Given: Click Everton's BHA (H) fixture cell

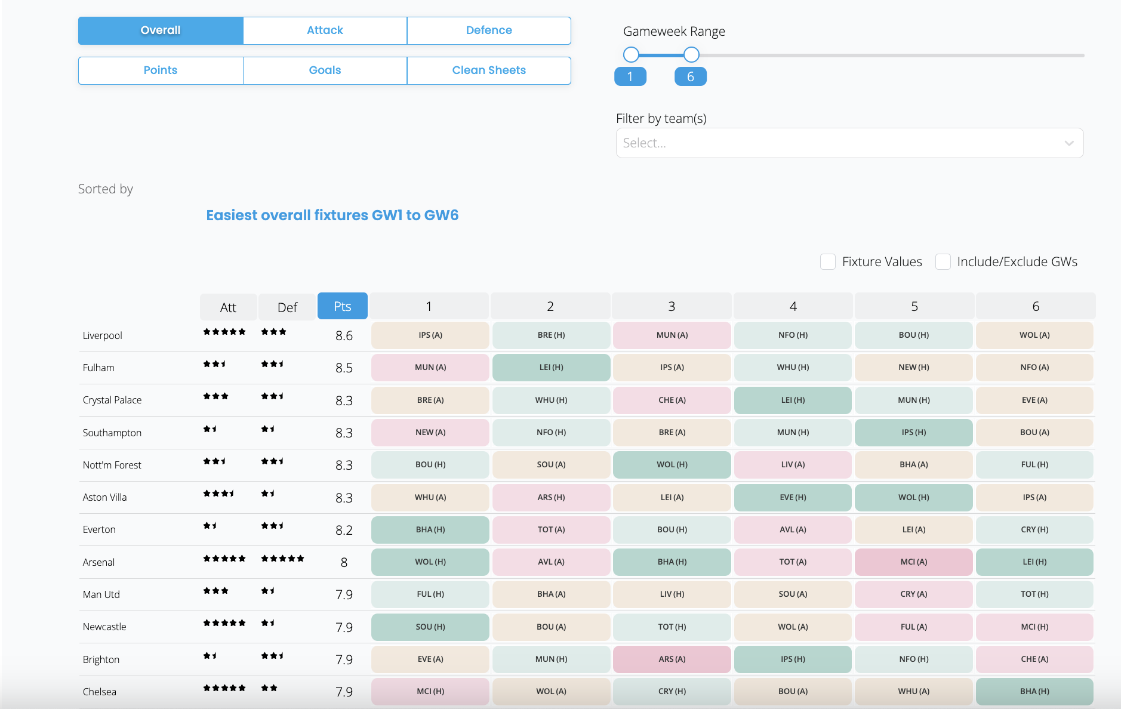Looking at the screenshot, I should pyautogui.click(x=430, y=530).
